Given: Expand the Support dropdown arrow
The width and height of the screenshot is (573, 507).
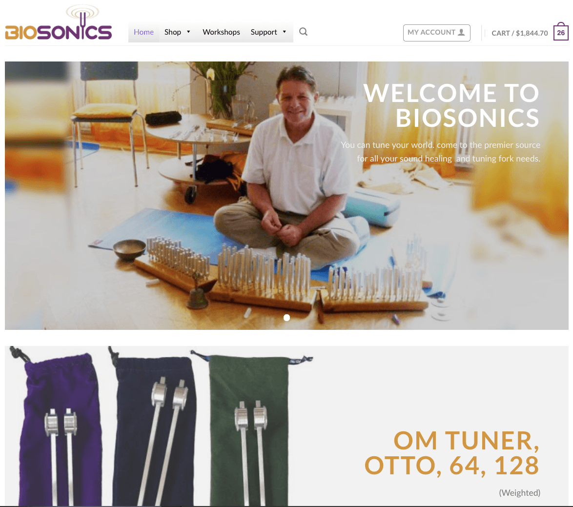Looking at the screenshot, I should click(285, 32).
